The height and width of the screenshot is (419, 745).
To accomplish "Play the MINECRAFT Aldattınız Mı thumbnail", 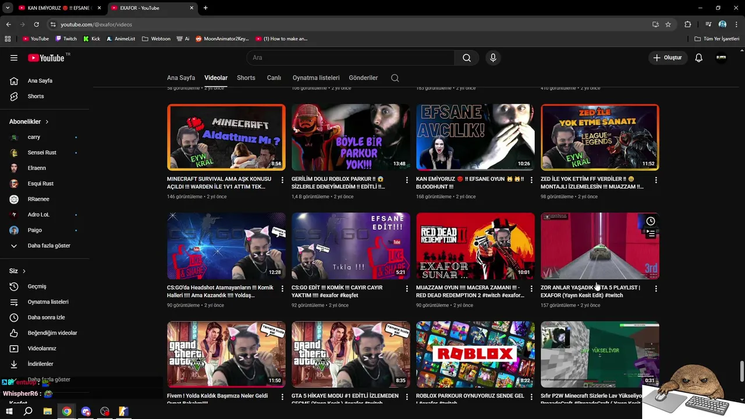I will coord(226,137).
